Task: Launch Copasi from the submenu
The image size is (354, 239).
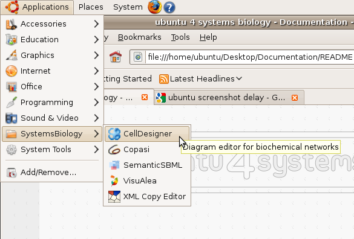Action: (x=147, y=150)
